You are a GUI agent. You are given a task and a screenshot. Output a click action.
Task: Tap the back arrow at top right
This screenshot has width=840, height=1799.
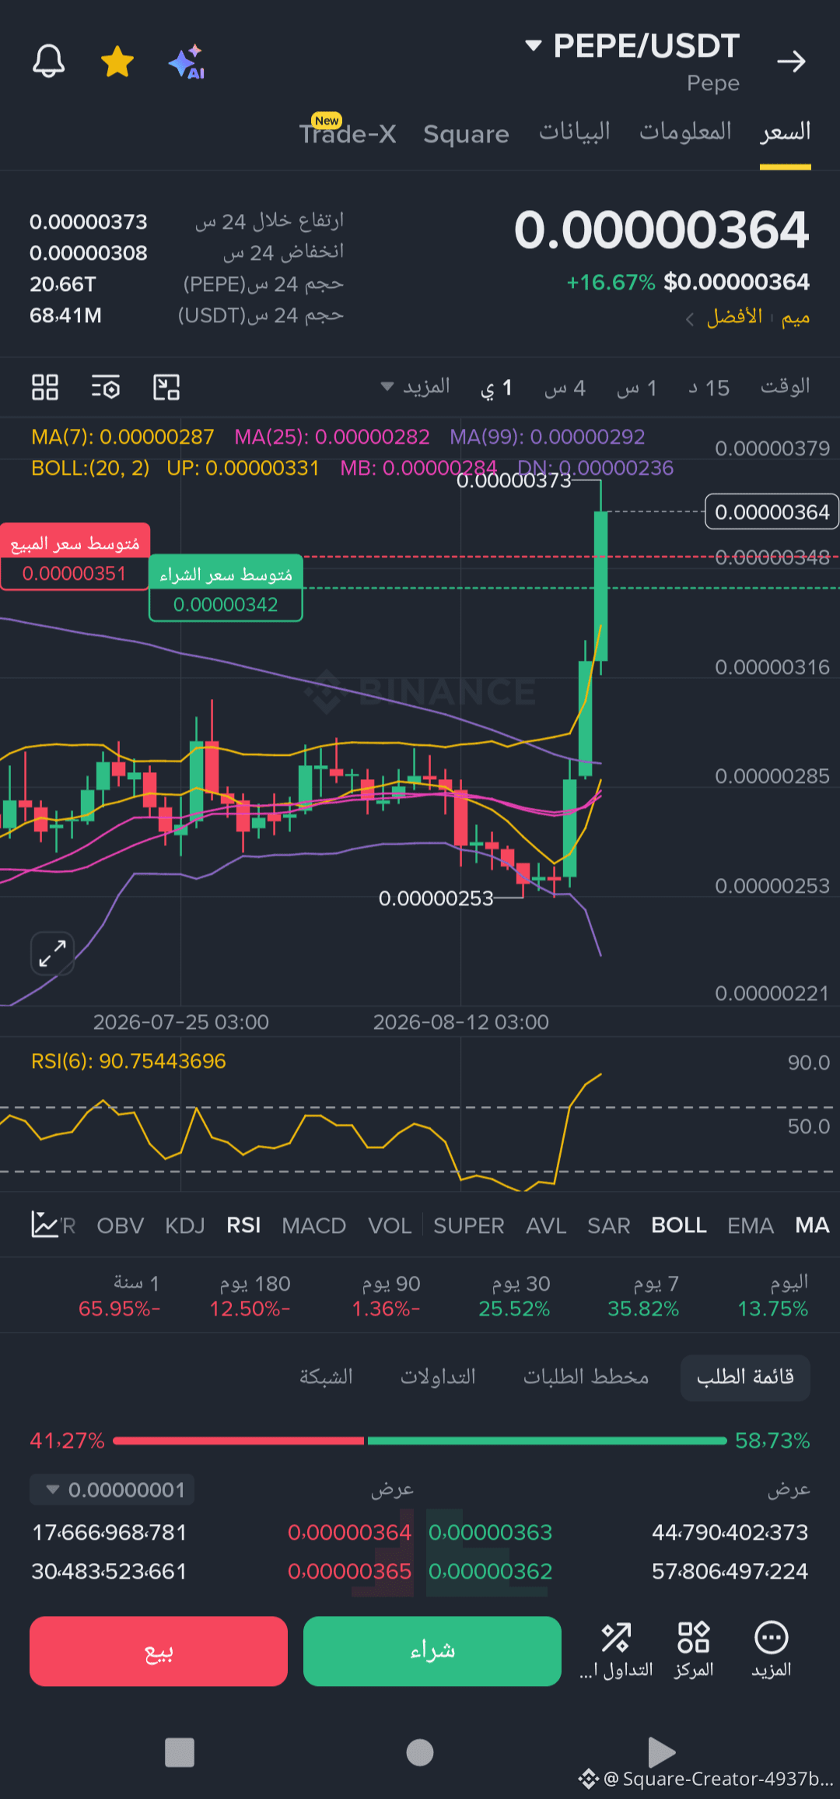coord(791,61)
